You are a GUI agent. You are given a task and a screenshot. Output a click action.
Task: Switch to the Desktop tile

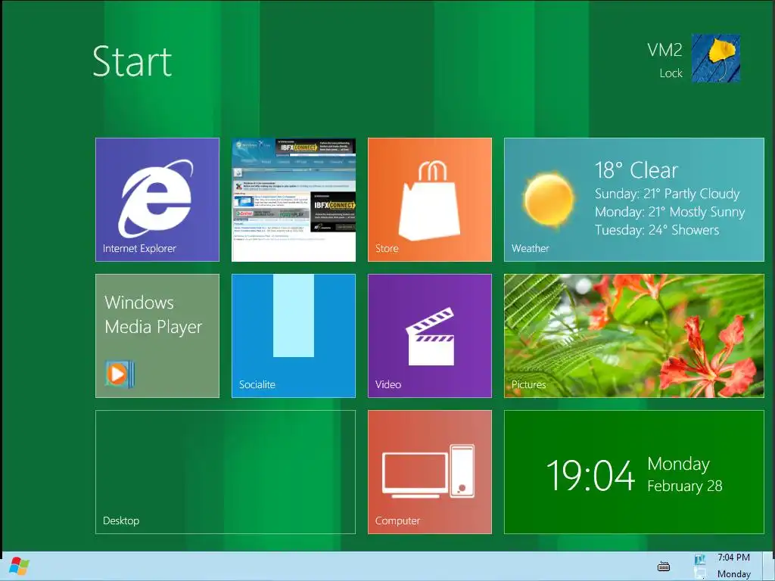click(x=226, y=472)
